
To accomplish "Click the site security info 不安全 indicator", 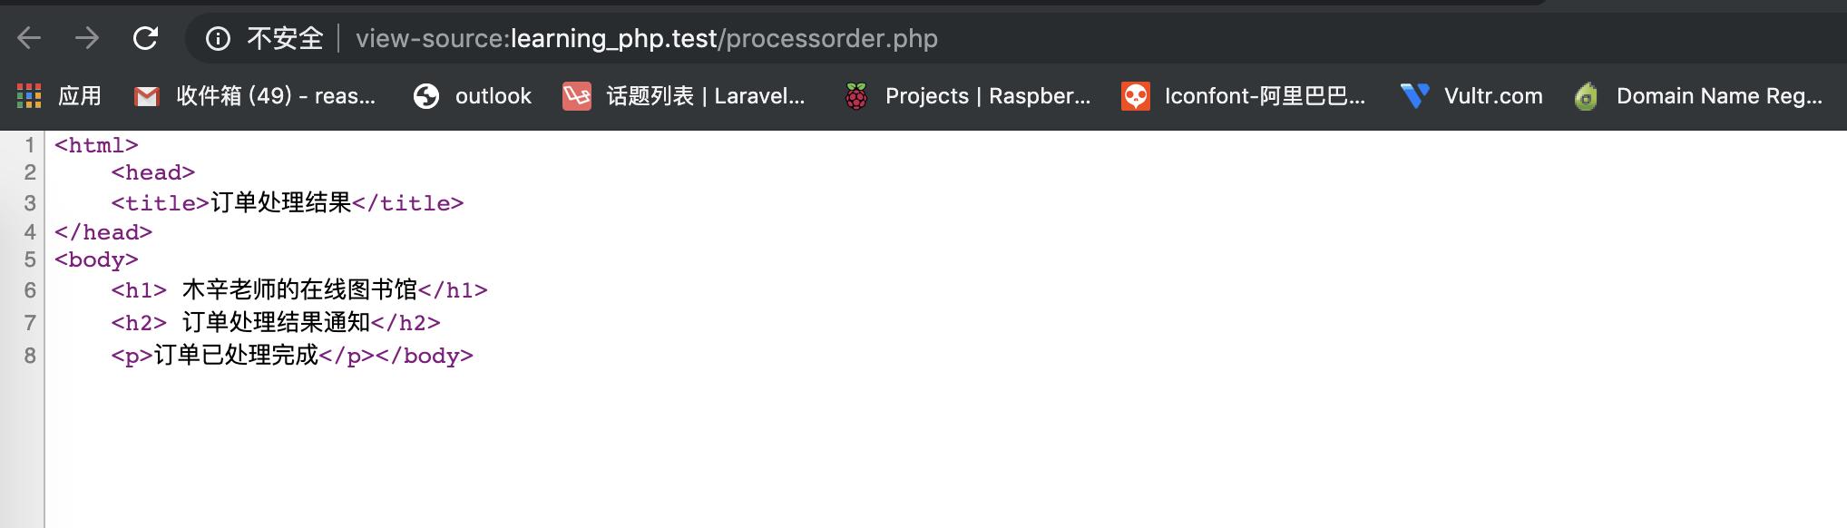I will [x=263, y=38].
